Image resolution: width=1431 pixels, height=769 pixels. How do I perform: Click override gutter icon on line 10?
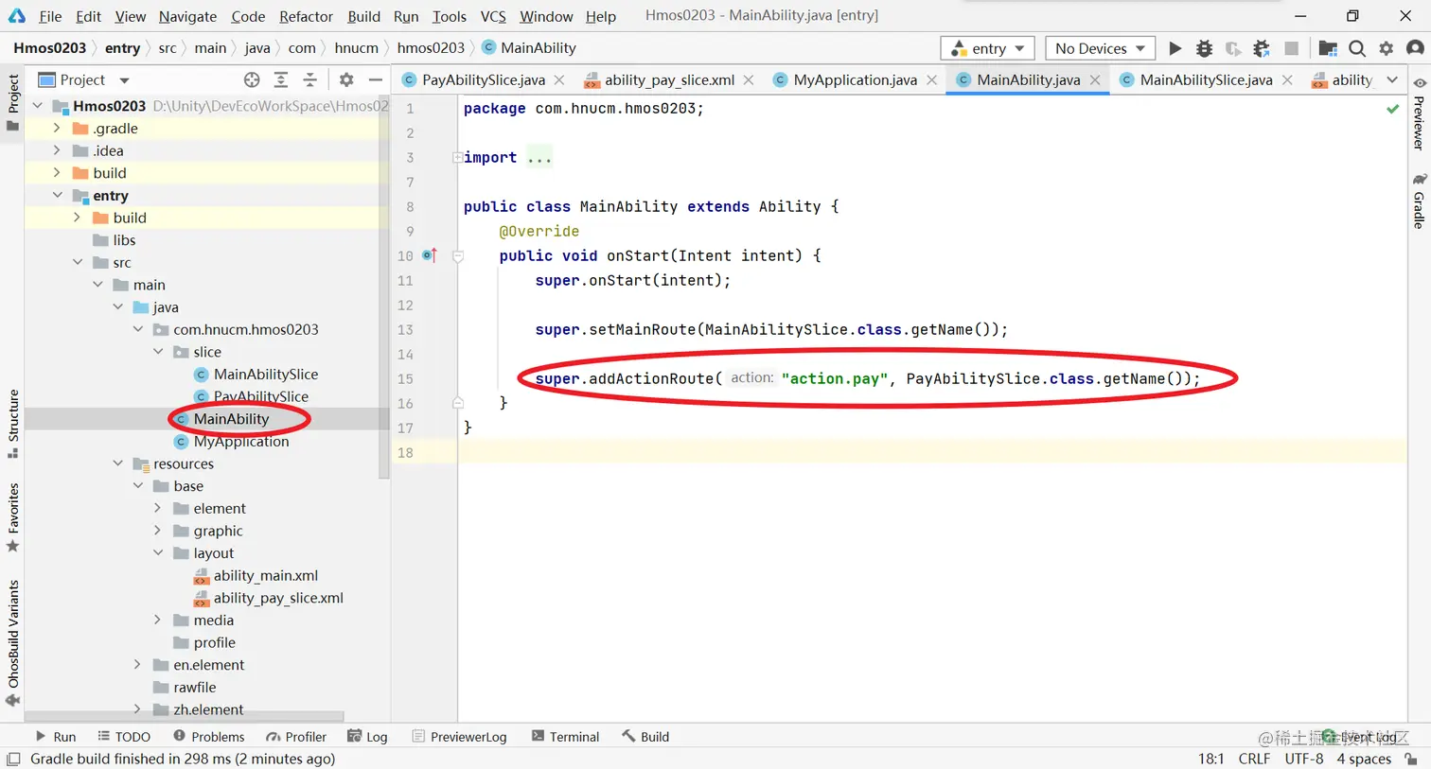point(430,255)
